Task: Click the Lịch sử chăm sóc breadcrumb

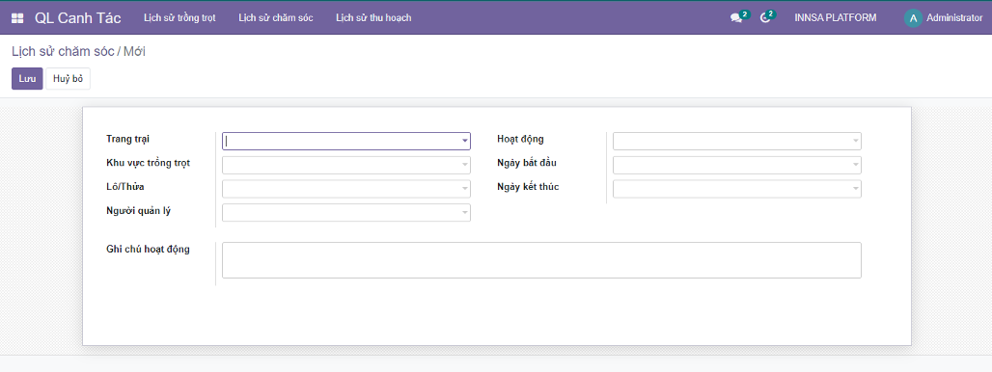Action: (x=63, y=52)
